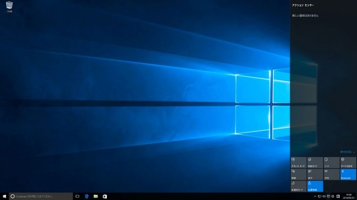The width and height of the screenshot is (357, 200).
Task: Turn off the Location quick action
Action: pos(315,186)
